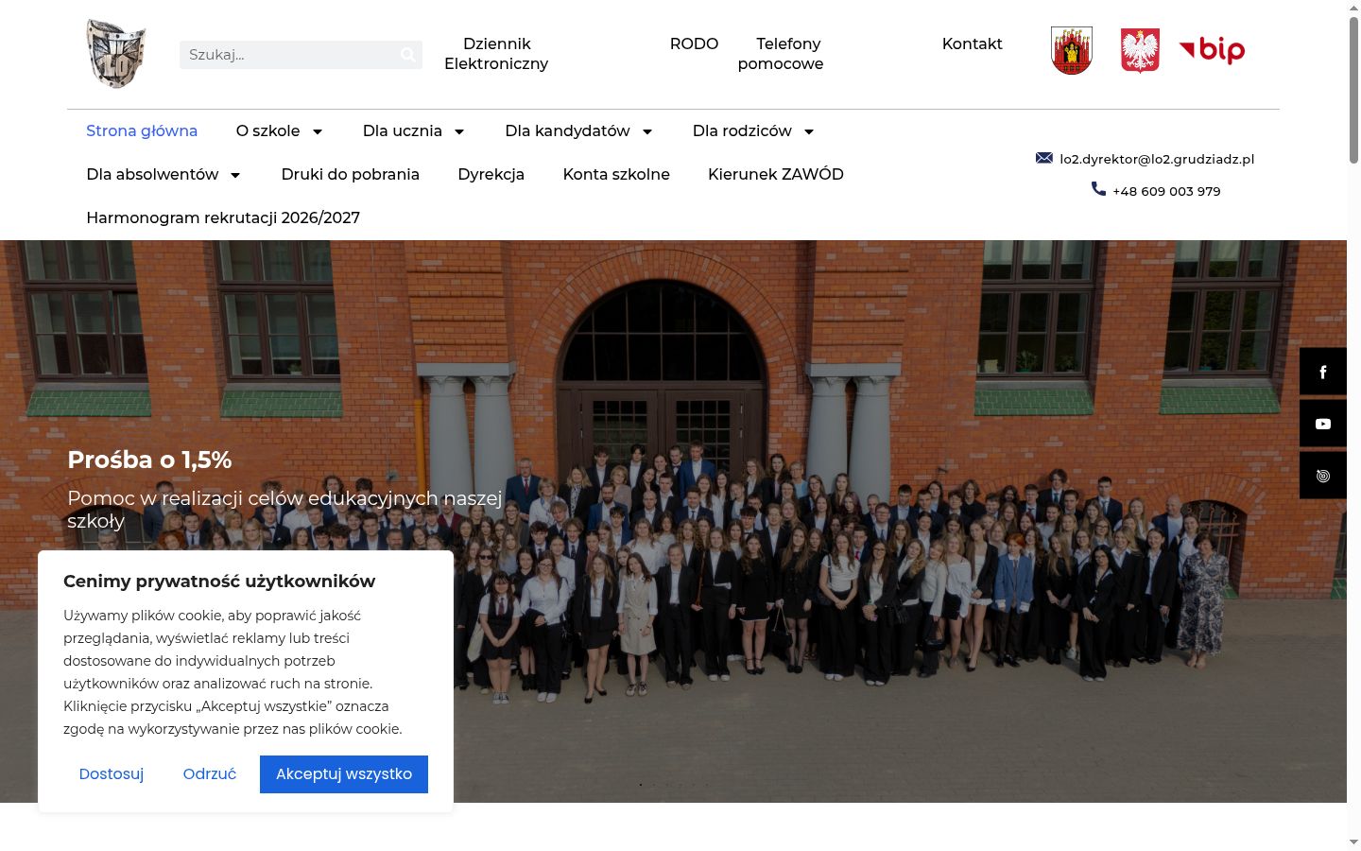Click Akceptuj wszystko button
Screen dimensions: 1361x851
[x=344, y=773]
